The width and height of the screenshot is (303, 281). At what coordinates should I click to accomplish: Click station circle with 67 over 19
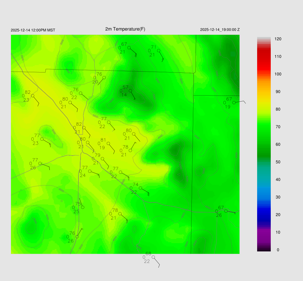(x=234, y=103)
